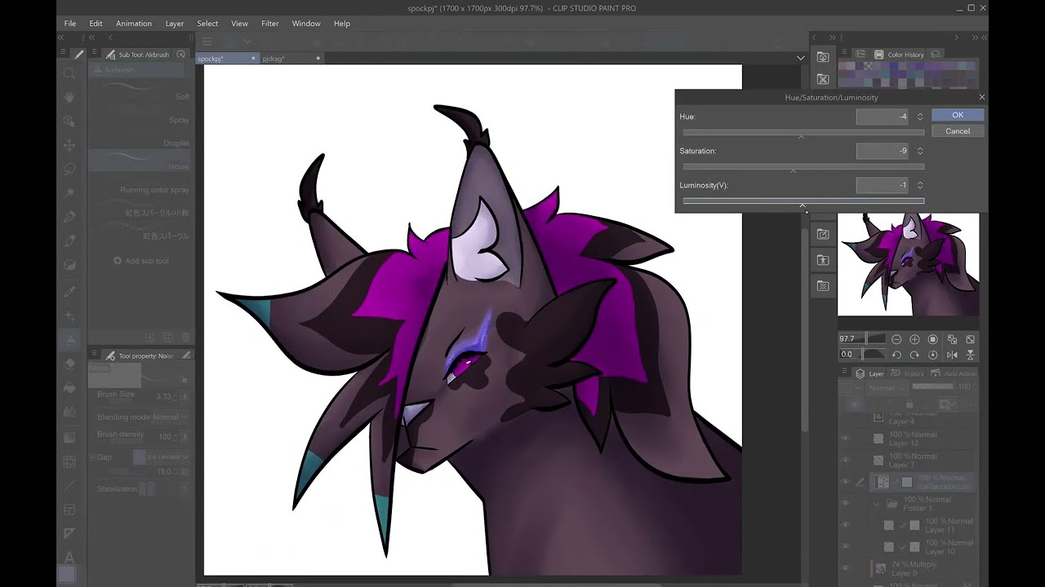Screen dimensions: 1045x587
Task: Switch to the Auto Action panel tab
Action: tap(953, 373)
